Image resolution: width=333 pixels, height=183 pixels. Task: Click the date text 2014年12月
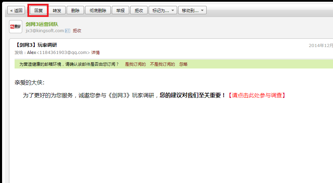coord(321,45)
